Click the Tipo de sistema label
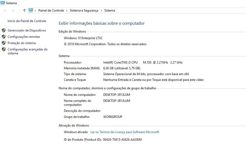246x168 pixels. pos(75,74)
